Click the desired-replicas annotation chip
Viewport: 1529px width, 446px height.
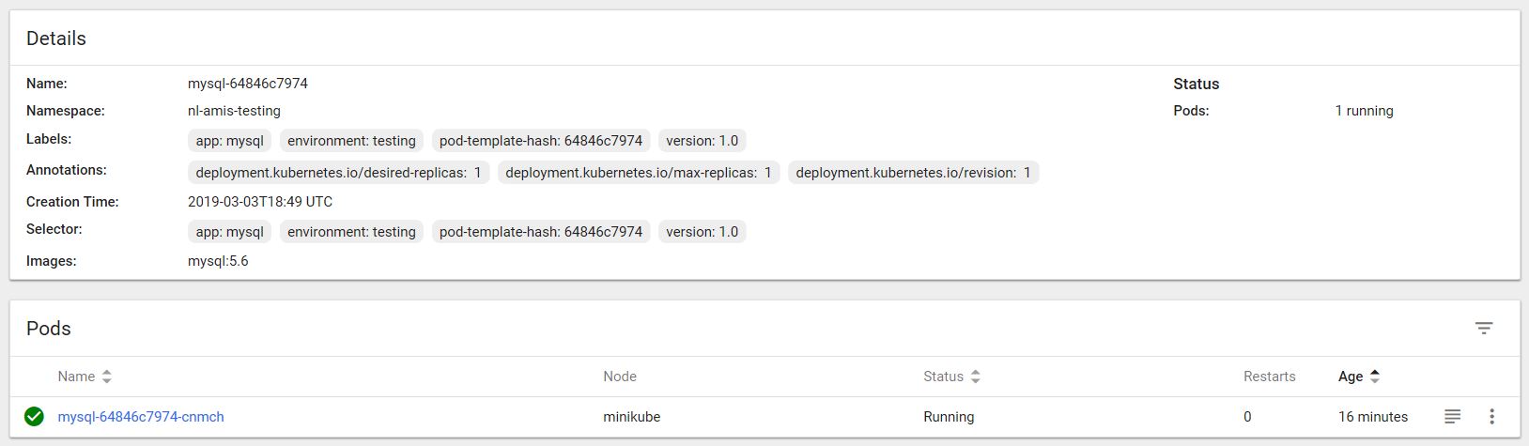[x=338, y=173]
